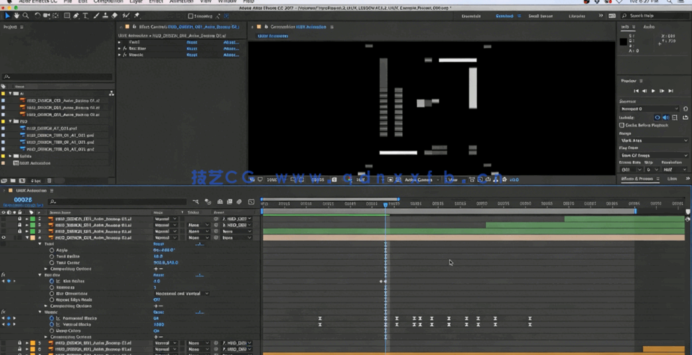692x355 pixels.
Task: Select the Eraser tool
Action: [x=115, y=15]
